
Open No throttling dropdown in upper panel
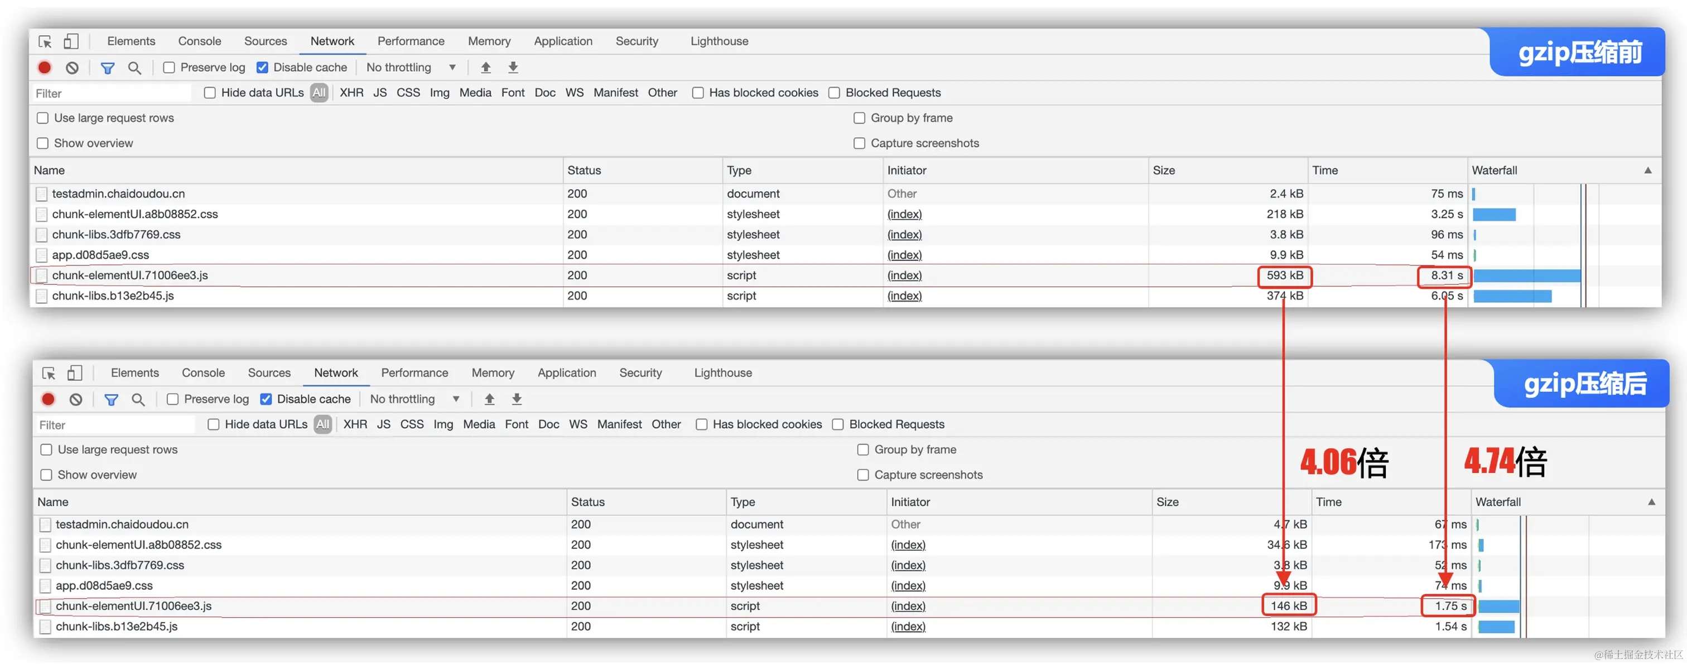[x=411, y=67]
